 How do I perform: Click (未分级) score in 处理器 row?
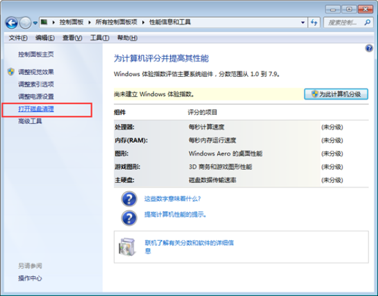point(332,127)
